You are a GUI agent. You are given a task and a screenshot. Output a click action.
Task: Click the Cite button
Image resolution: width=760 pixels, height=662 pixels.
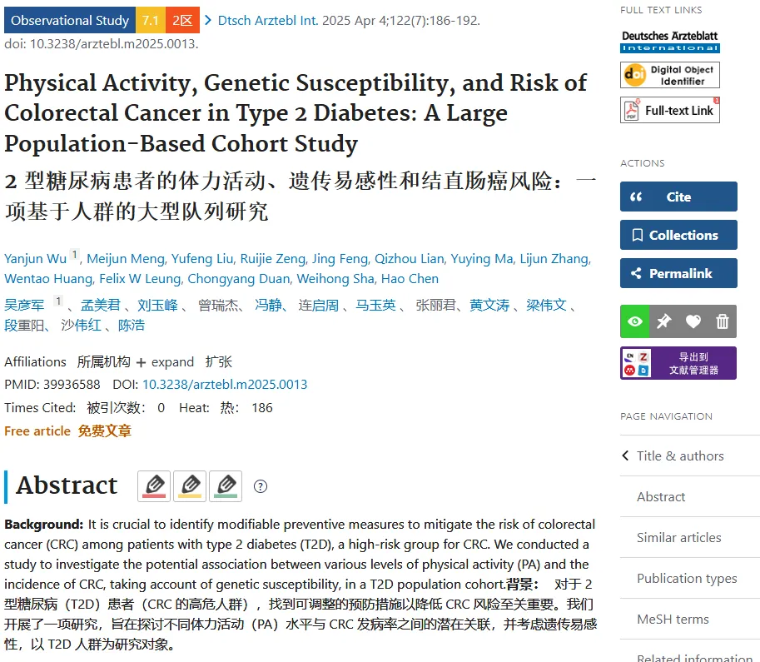[678, 197]
